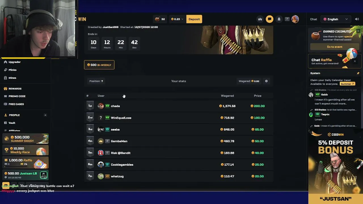Viewport: 363px width, 204px height.
Task: Open WinEquelLose's leaderboard profile
Action: [x=121, y=118]
